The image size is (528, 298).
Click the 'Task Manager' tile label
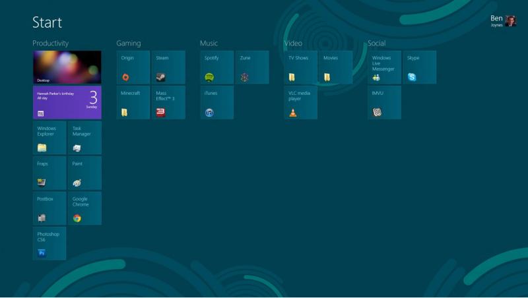[x=81, y=131]
